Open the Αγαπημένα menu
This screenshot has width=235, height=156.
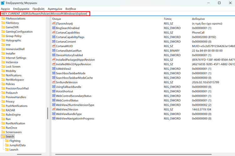[x=55, y=9]
